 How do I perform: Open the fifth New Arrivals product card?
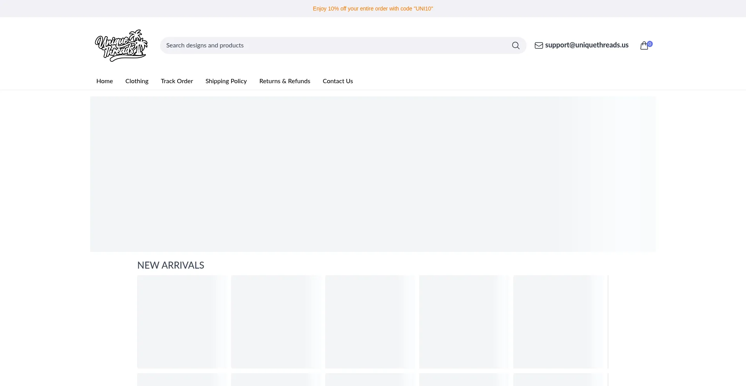[x=558, y=321]
